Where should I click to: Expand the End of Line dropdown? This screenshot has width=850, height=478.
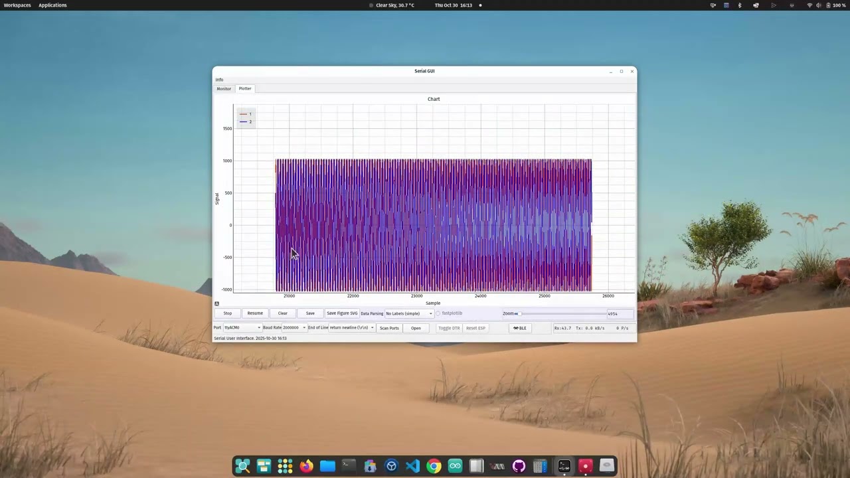pyautogui.click(x=352, y=327)
